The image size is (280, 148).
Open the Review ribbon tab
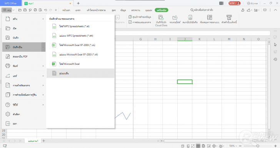click(x=135, y=10)
